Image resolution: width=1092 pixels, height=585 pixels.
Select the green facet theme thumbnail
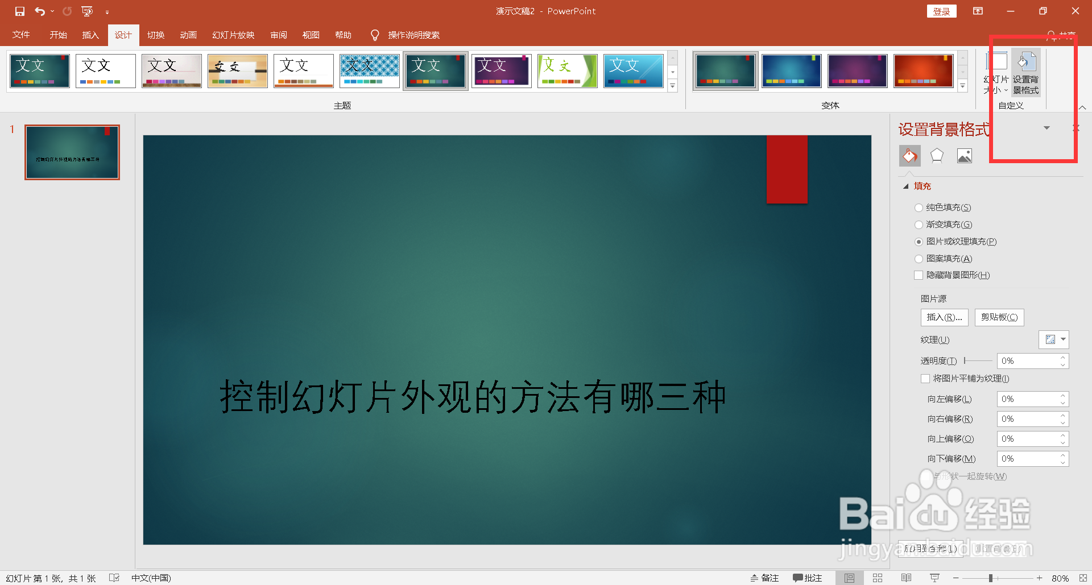coord(568,71)
